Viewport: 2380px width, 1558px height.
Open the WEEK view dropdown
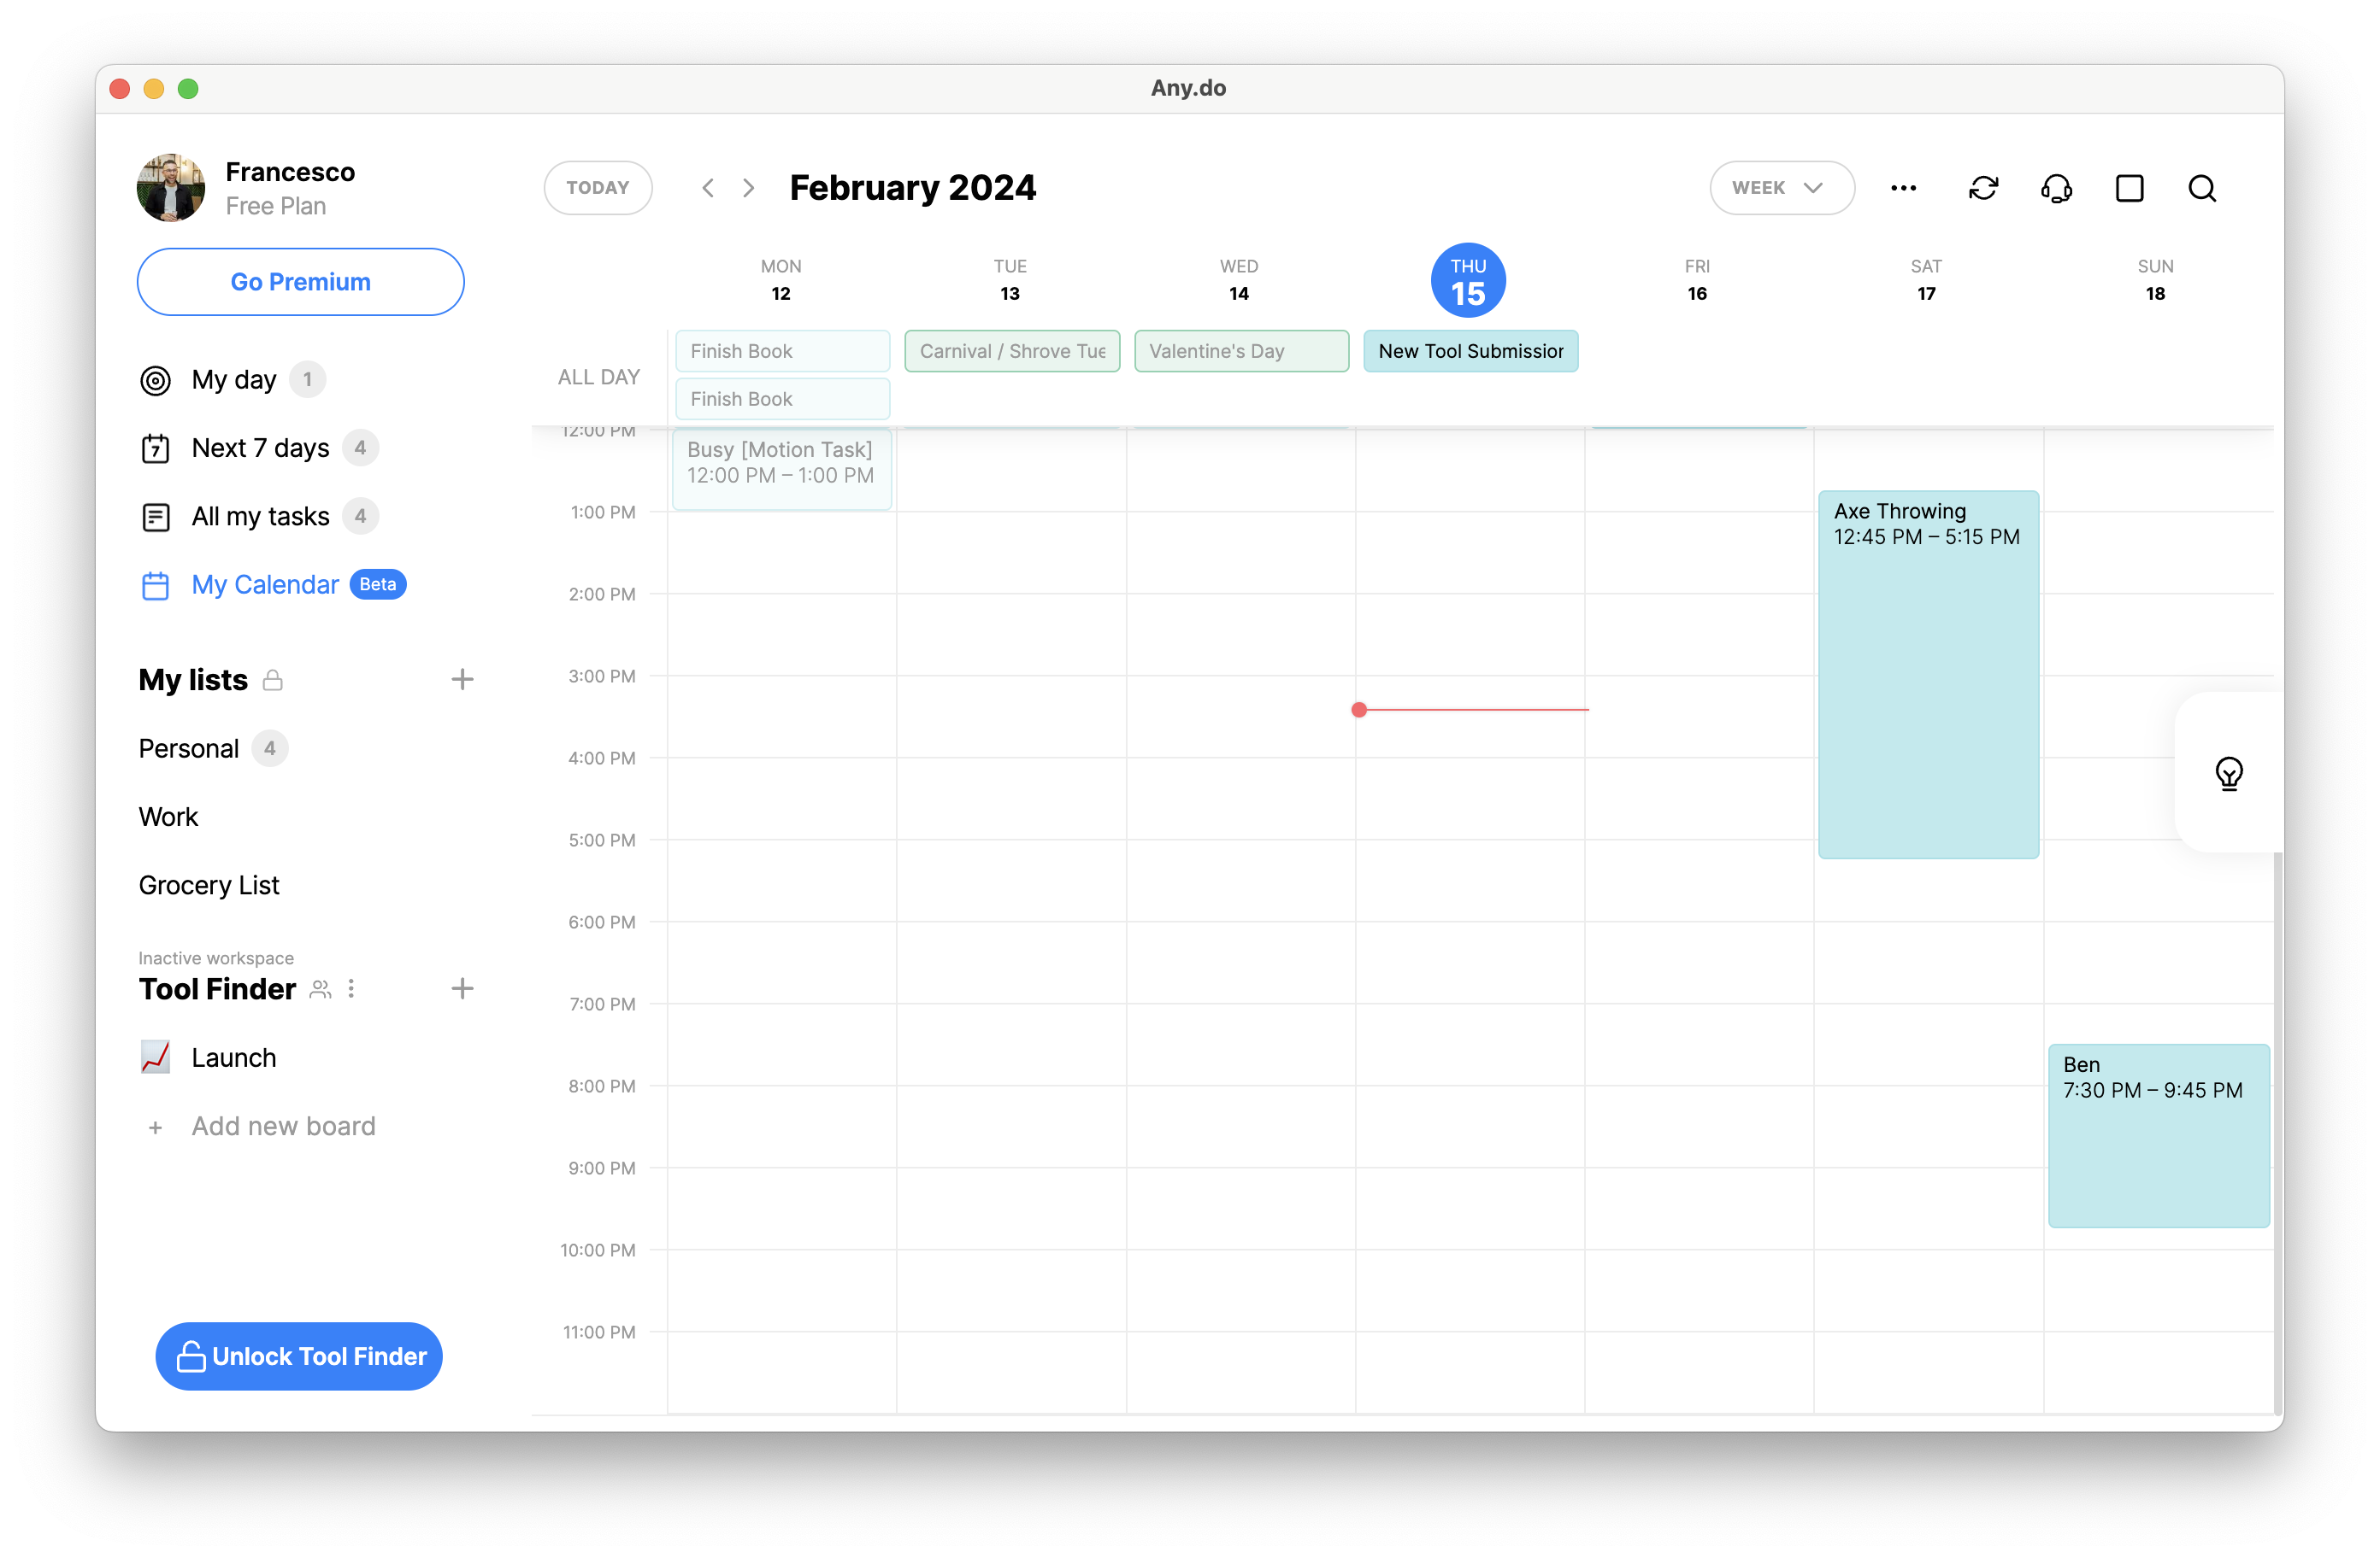tap(1781, 188)
